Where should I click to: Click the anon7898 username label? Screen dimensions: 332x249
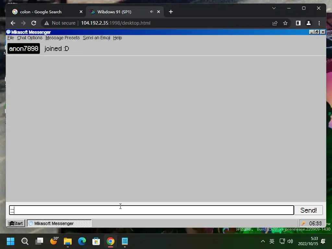coord(23,49)
